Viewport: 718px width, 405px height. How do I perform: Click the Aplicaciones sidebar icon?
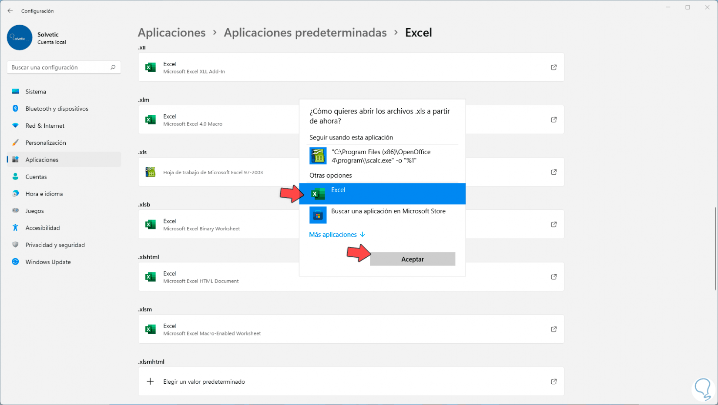tap(16, 159)
